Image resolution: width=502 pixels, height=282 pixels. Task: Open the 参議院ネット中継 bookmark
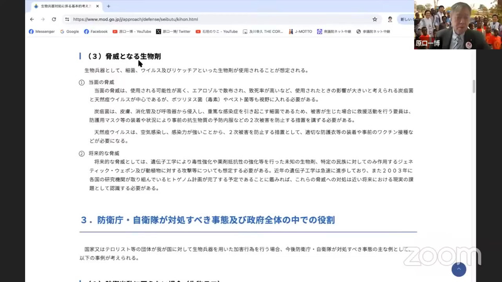point(373,31)
